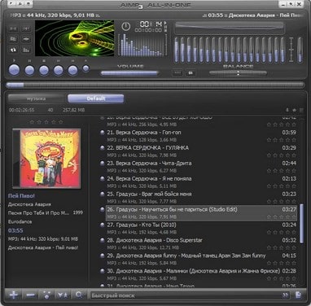
Task: Rate the current song with stars above cover
Action: tap(46, 122)
